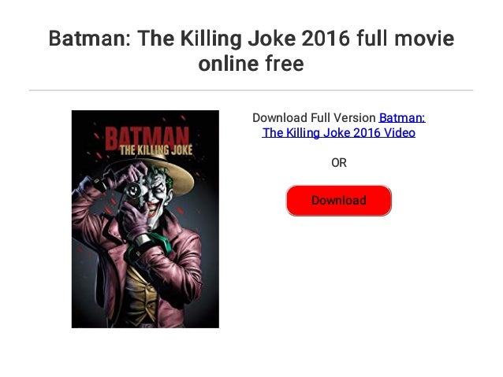The width and height of the screenshot is (503, 377).
Task: Click the word 'online free' in heading
Action: [251, 64]
